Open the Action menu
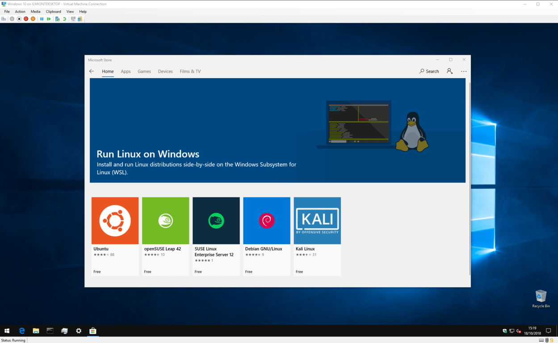The image size is (558, 343). pyautogui.click(x=20, y=12)
